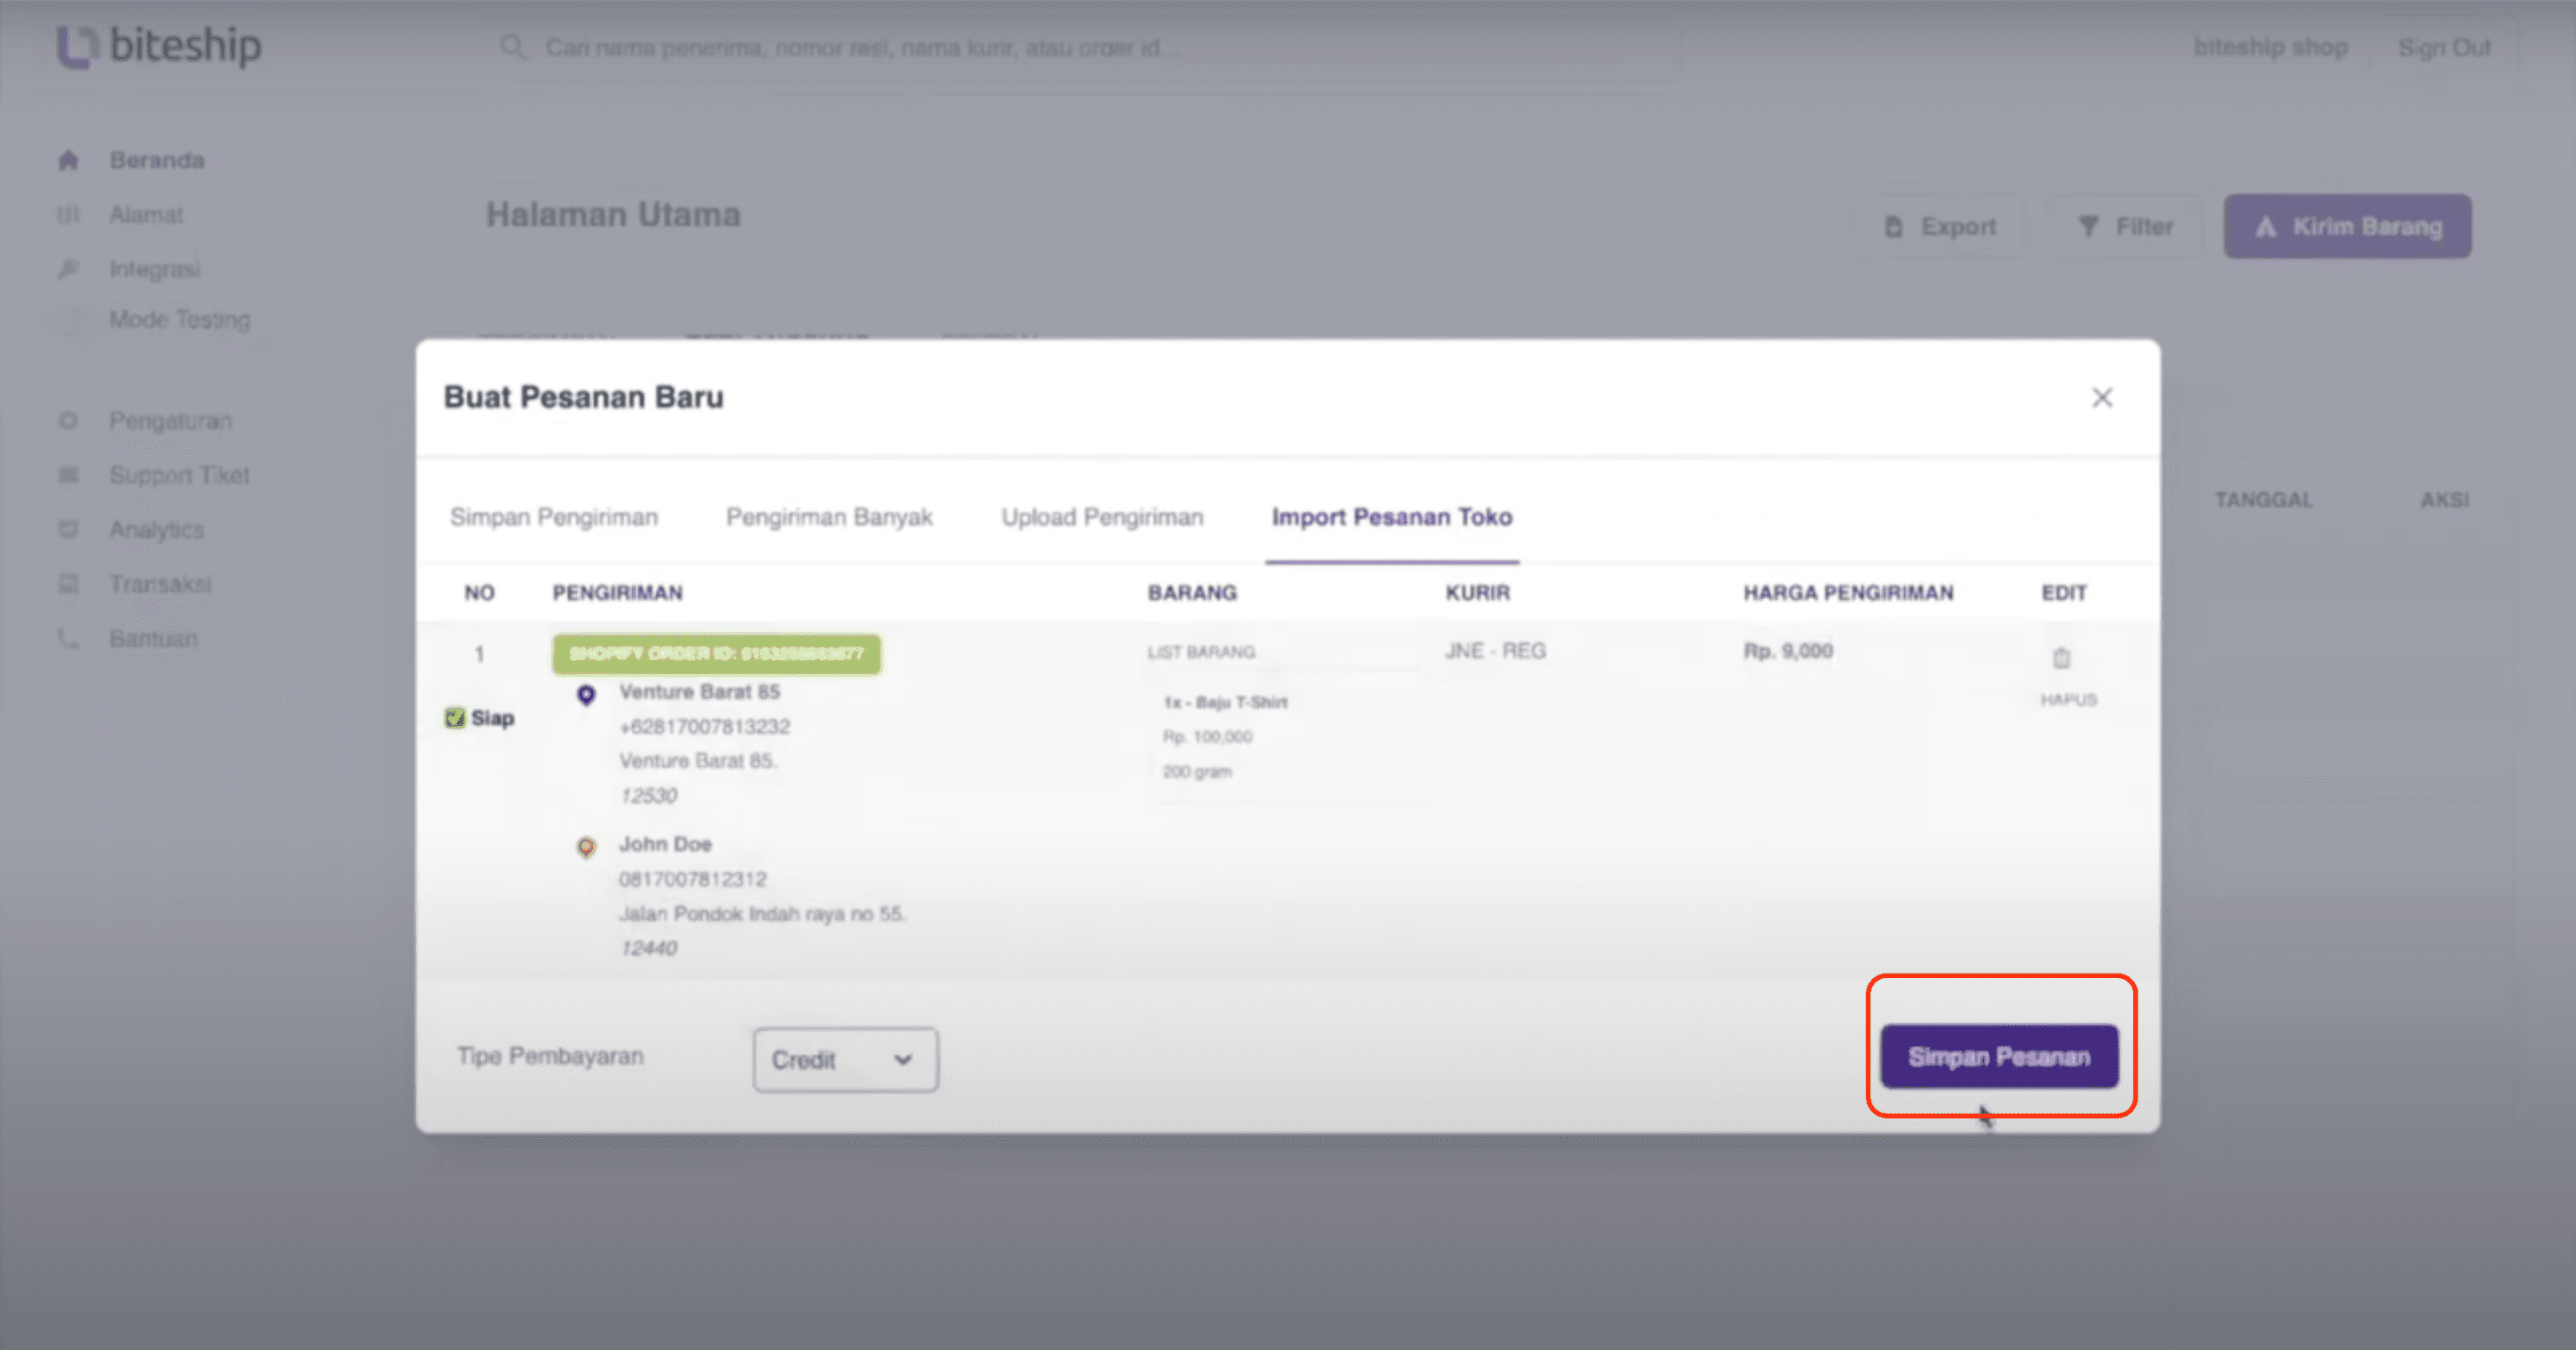Toggle Mode Testing switch
2576x1350 pixels.
[70, 321]
